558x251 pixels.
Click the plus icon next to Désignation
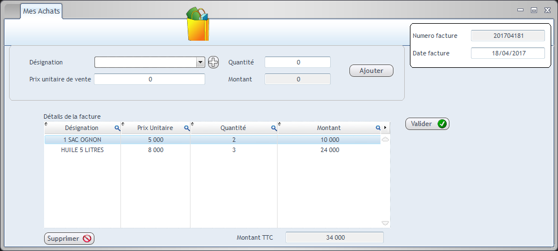click(213, 62)
